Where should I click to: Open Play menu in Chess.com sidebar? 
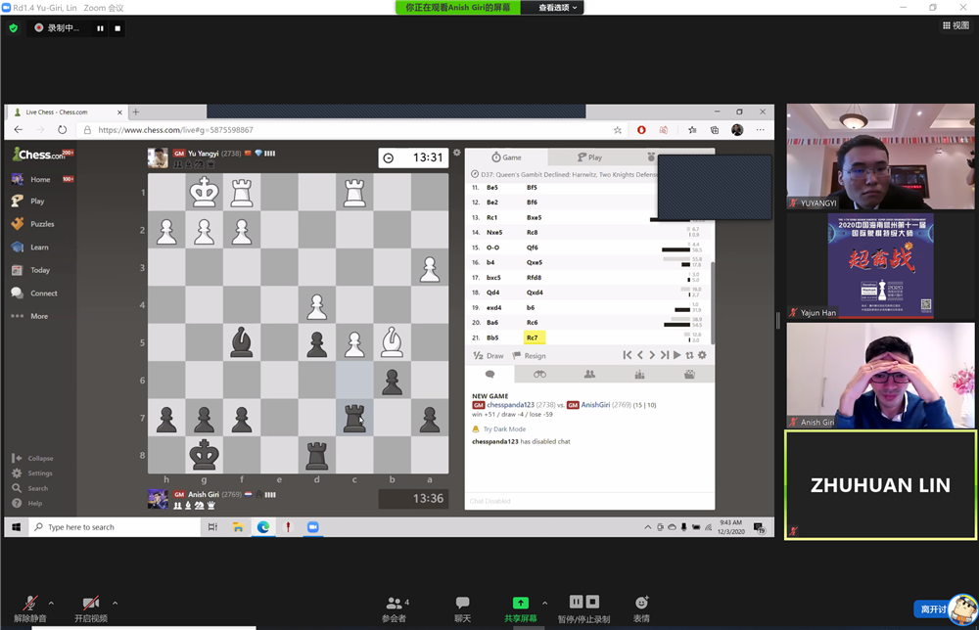coord(37,202)
